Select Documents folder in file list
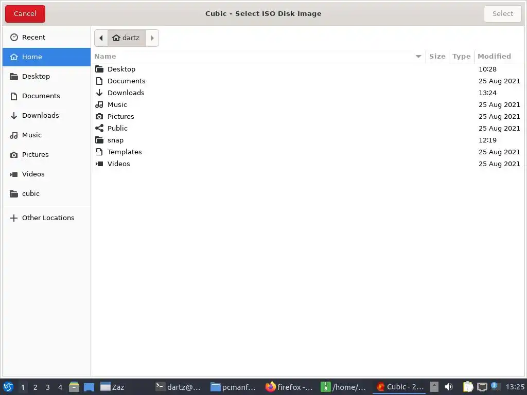This screenshot has height=395, width=527. [308, 81]
